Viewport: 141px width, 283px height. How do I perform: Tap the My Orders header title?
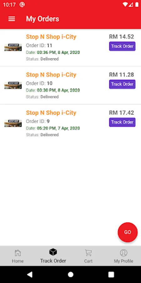click(x=43, y=19)
